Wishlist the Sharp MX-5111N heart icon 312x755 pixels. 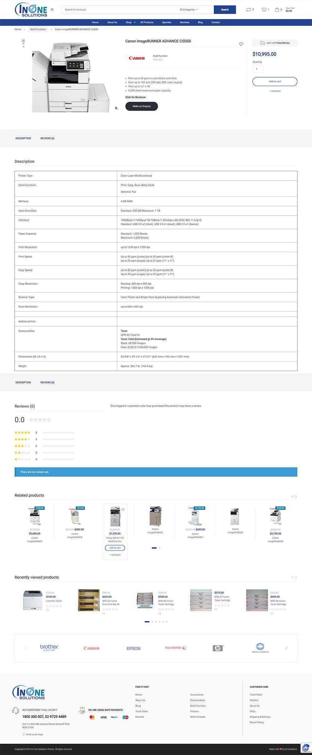(x=123, y=509)
